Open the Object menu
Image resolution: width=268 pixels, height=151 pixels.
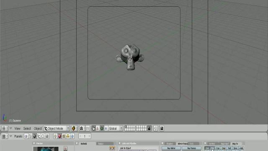click(x=38, y=128)
